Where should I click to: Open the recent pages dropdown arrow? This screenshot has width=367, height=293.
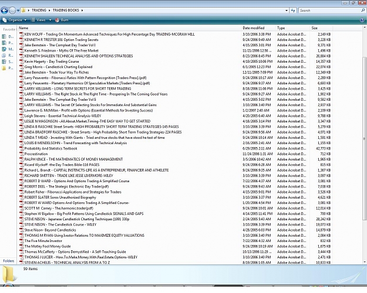coord(18,11)
